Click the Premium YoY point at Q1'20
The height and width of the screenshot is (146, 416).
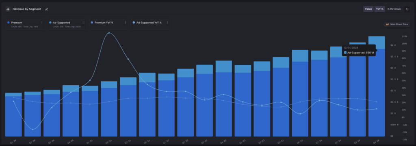tap(13, 97)
